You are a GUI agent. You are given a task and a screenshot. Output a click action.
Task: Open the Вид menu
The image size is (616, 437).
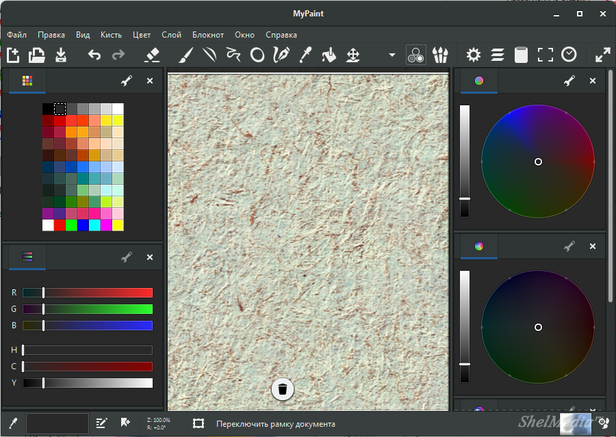click(x=83, y=35)
